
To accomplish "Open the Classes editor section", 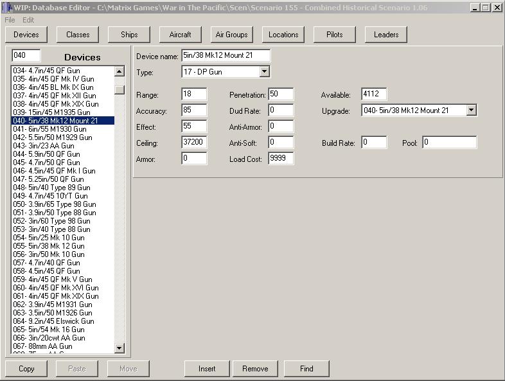I will 78,35.
